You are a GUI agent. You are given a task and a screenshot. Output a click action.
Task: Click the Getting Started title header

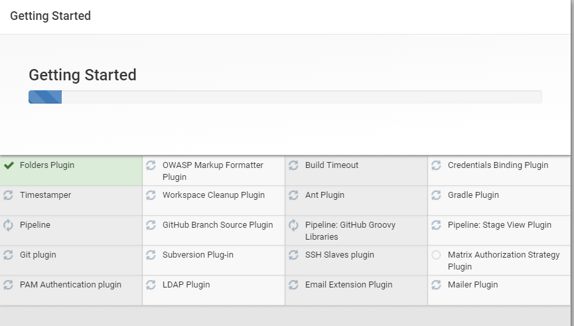[50, 16]
